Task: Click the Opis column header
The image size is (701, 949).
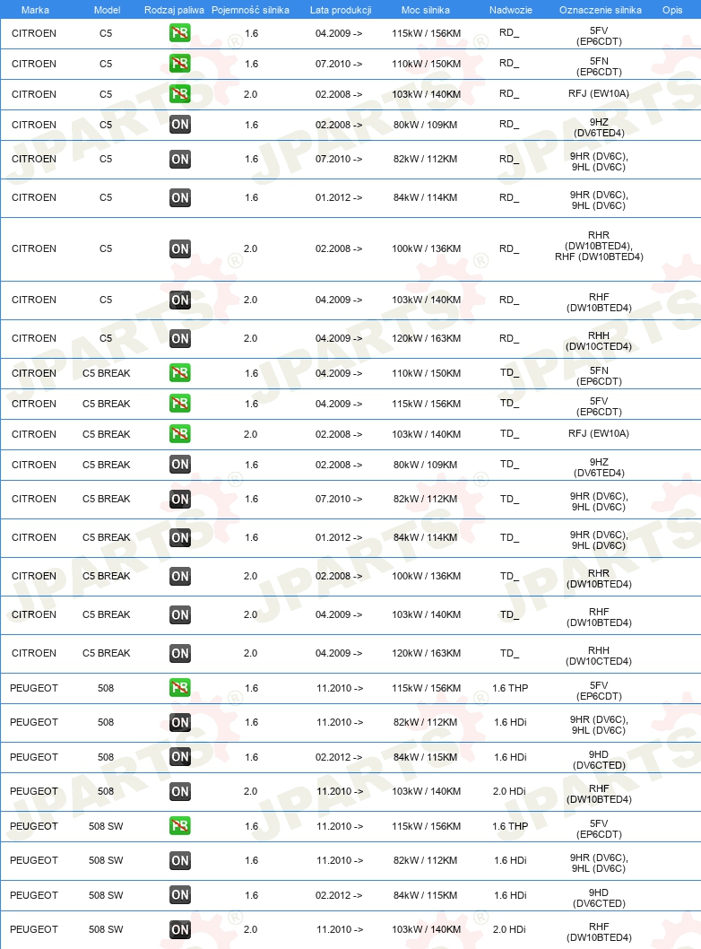Action: click(672, 10)
